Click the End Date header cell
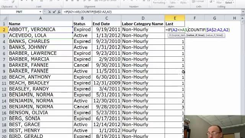The image size is (245, 138). point(106,24)
